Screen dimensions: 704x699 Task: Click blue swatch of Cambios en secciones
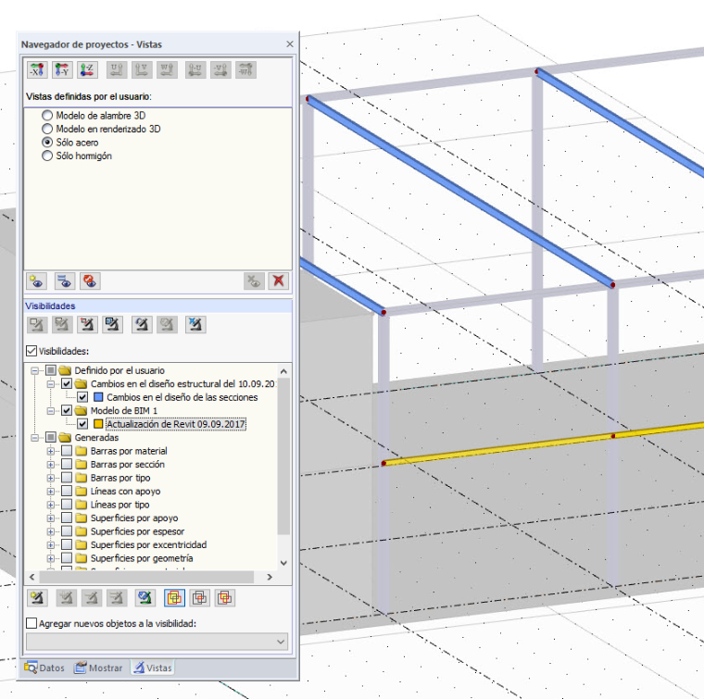(98, 397)
